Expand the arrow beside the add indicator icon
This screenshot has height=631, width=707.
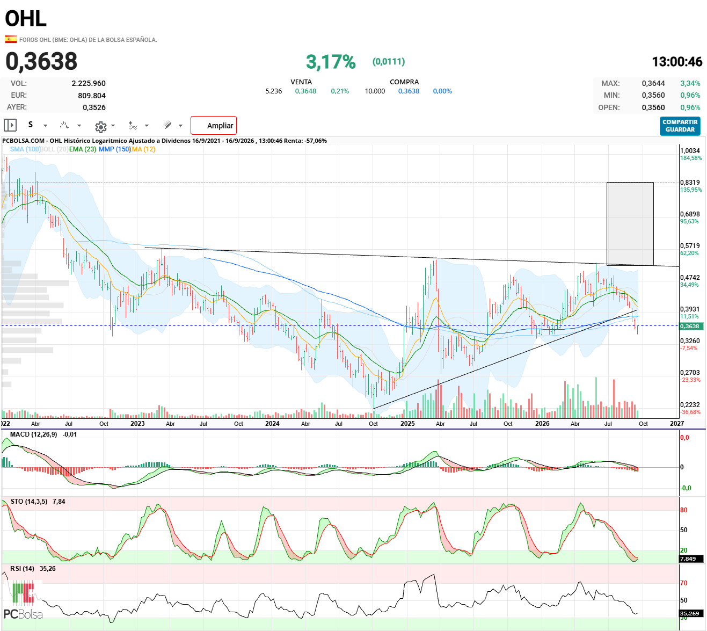coord(147,126)
